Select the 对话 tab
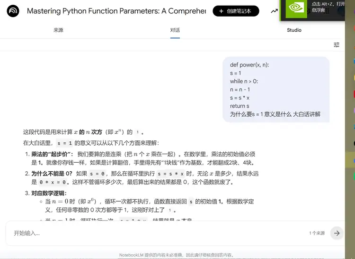 pos(175,30)
